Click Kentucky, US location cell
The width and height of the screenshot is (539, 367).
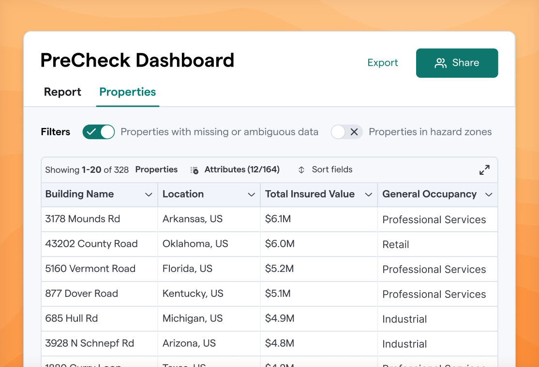point(209,294)
